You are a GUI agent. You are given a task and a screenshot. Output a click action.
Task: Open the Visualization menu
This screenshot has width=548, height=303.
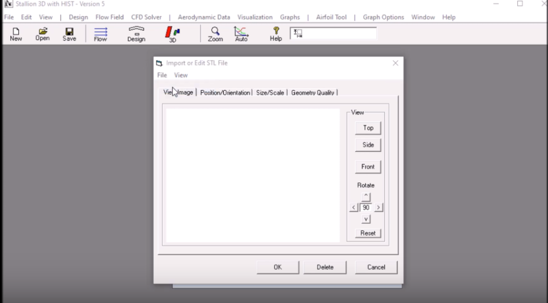[255, 17]
